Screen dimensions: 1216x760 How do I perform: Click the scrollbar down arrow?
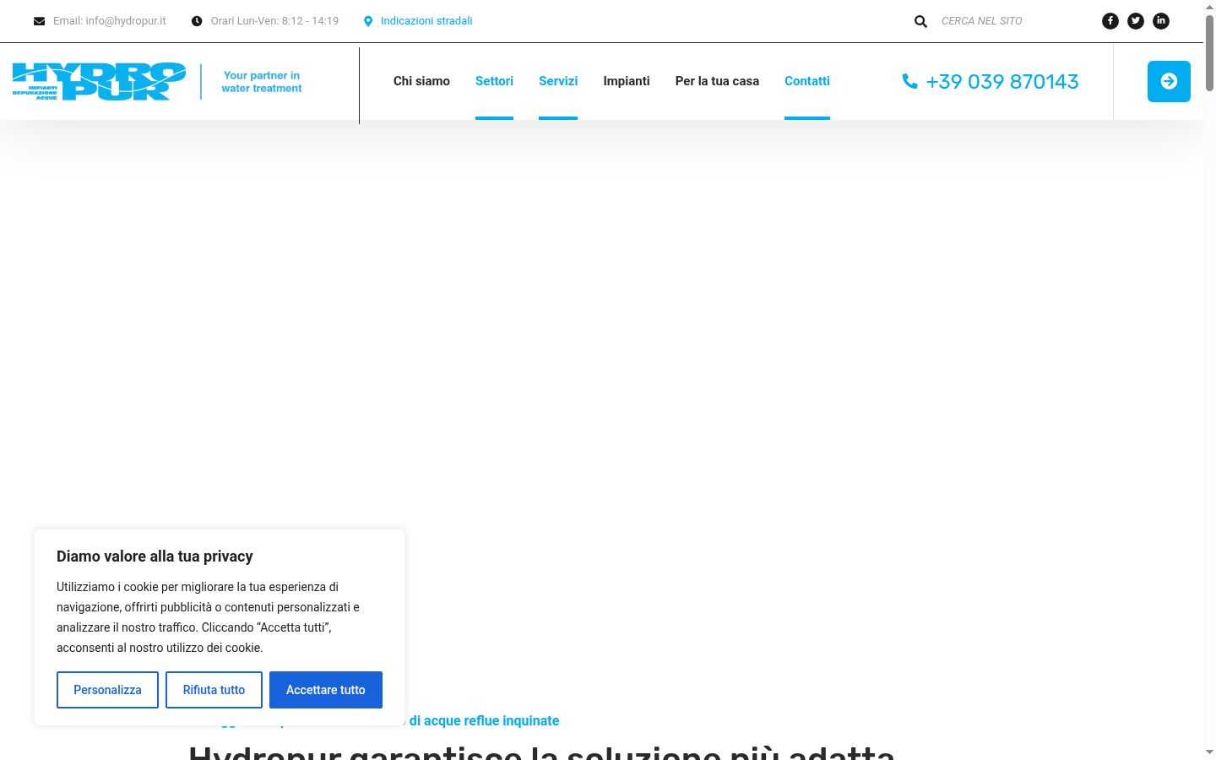1209,752
